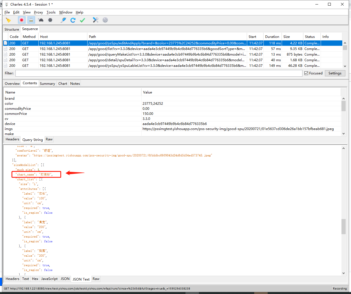Show request Raw tab

[49, 139]
